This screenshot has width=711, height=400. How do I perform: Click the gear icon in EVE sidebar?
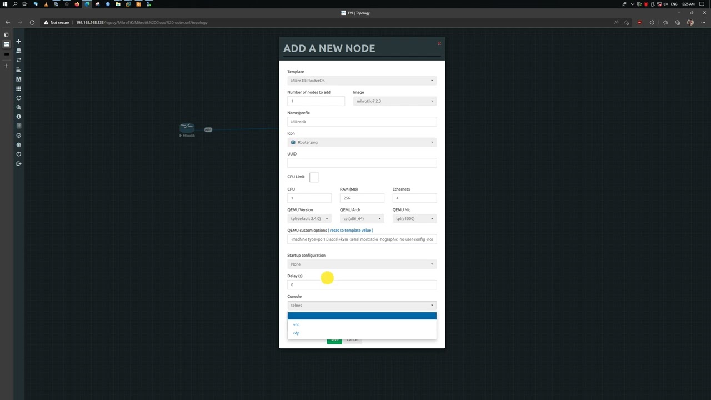pos(18,145)
